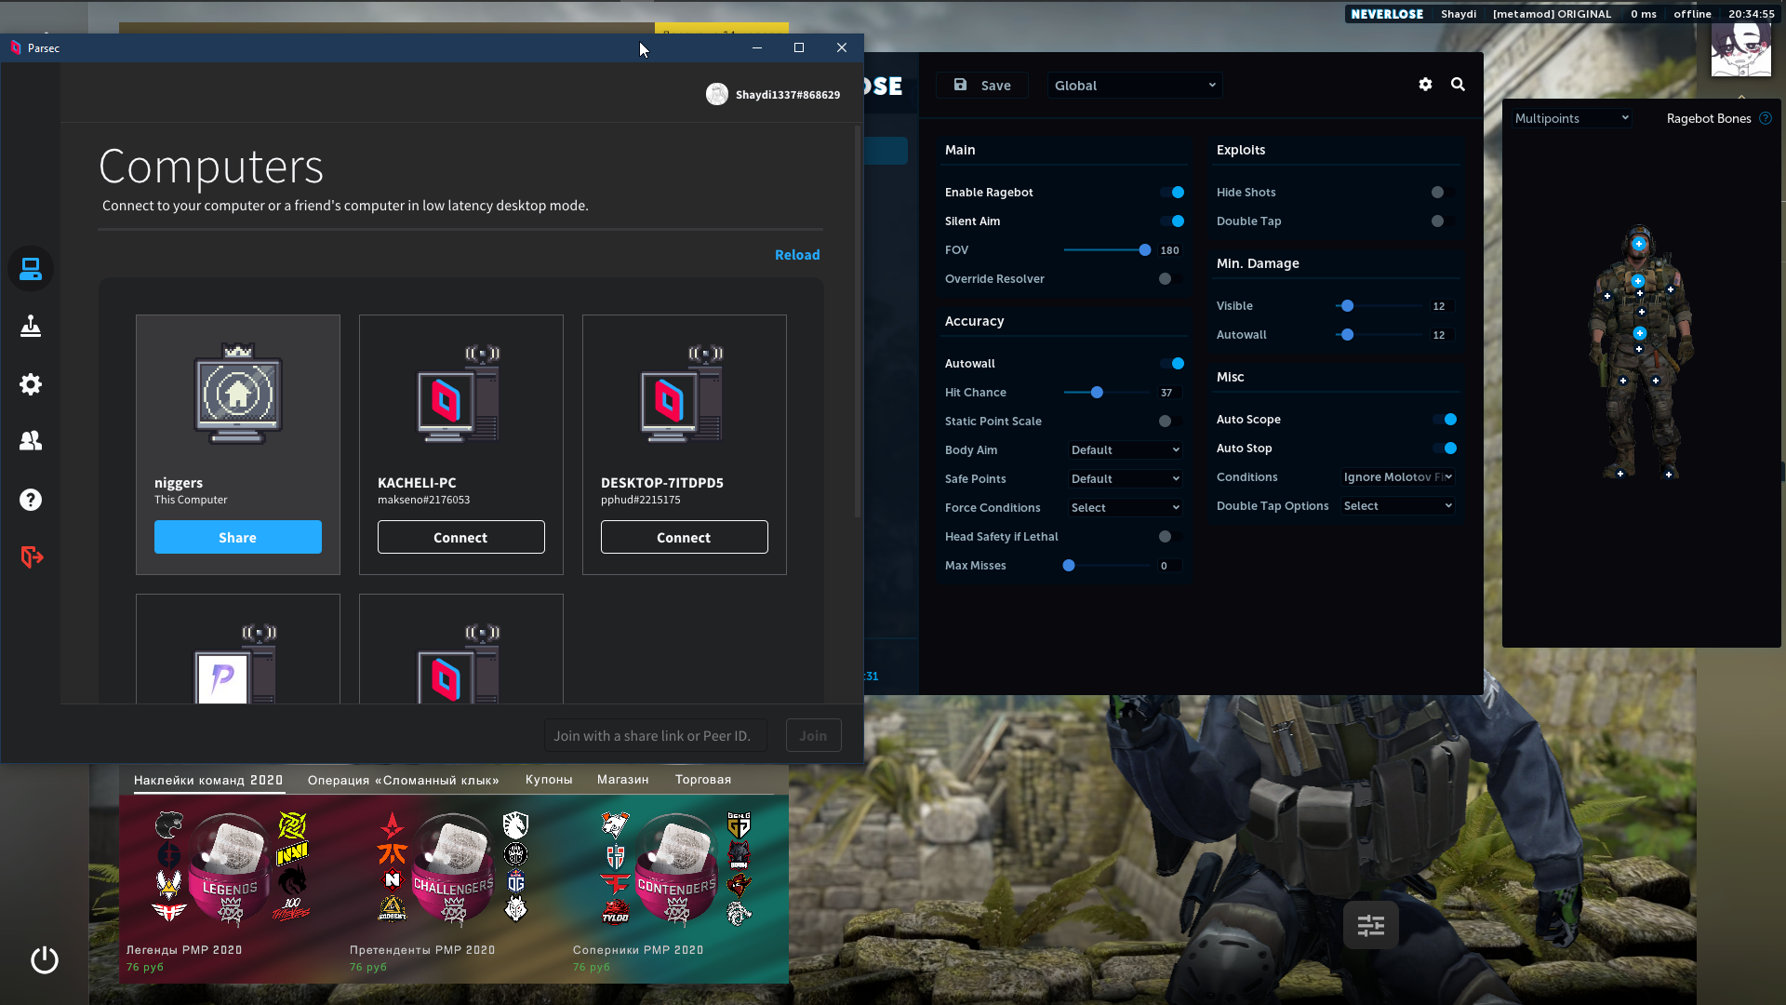This screenshot has width=1786, height=1005.
Task: Click the Reload link
Action: [797, 255]
